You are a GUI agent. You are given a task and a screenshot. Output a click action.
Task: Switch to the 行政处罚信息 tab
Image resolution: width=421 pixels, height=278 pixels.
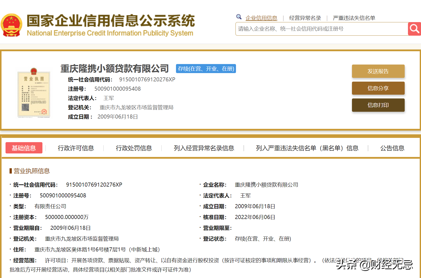click(x=134, y=148)
